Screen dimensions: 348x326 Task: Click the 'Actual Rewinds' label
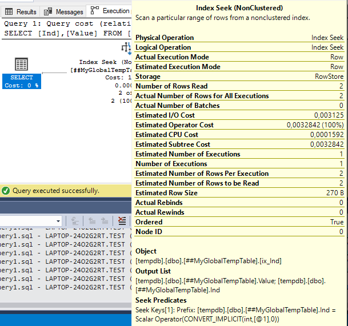pos(160,212)
